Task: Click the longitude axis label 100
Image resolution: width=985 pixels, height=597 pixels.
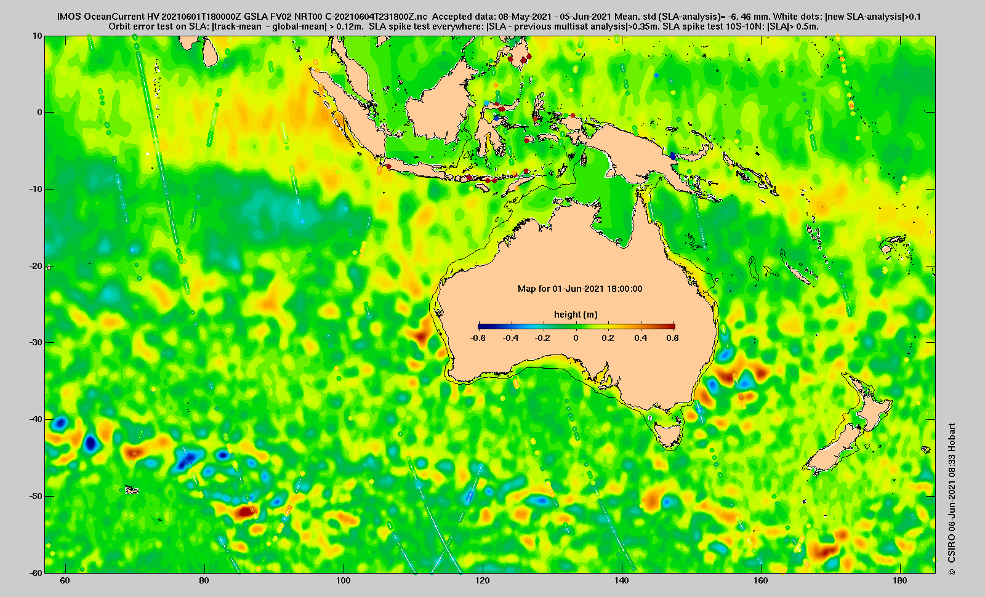Action: tap(344, 581)
